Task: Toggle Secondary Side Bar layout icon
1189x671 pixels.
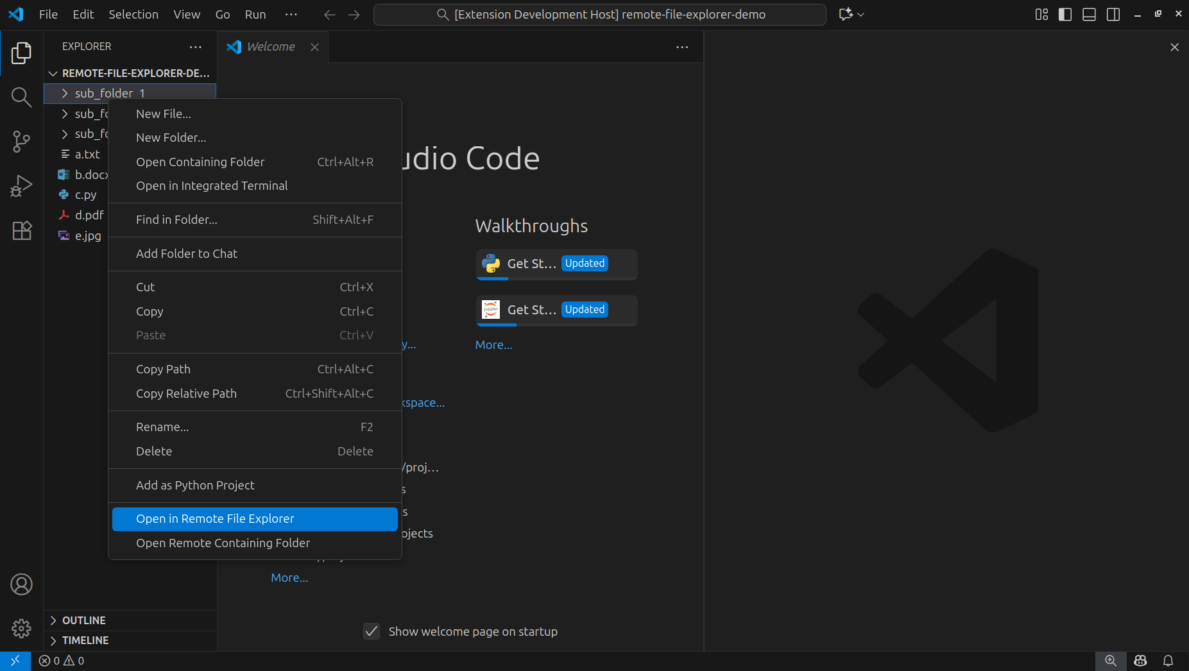Action: point(1113,14)
